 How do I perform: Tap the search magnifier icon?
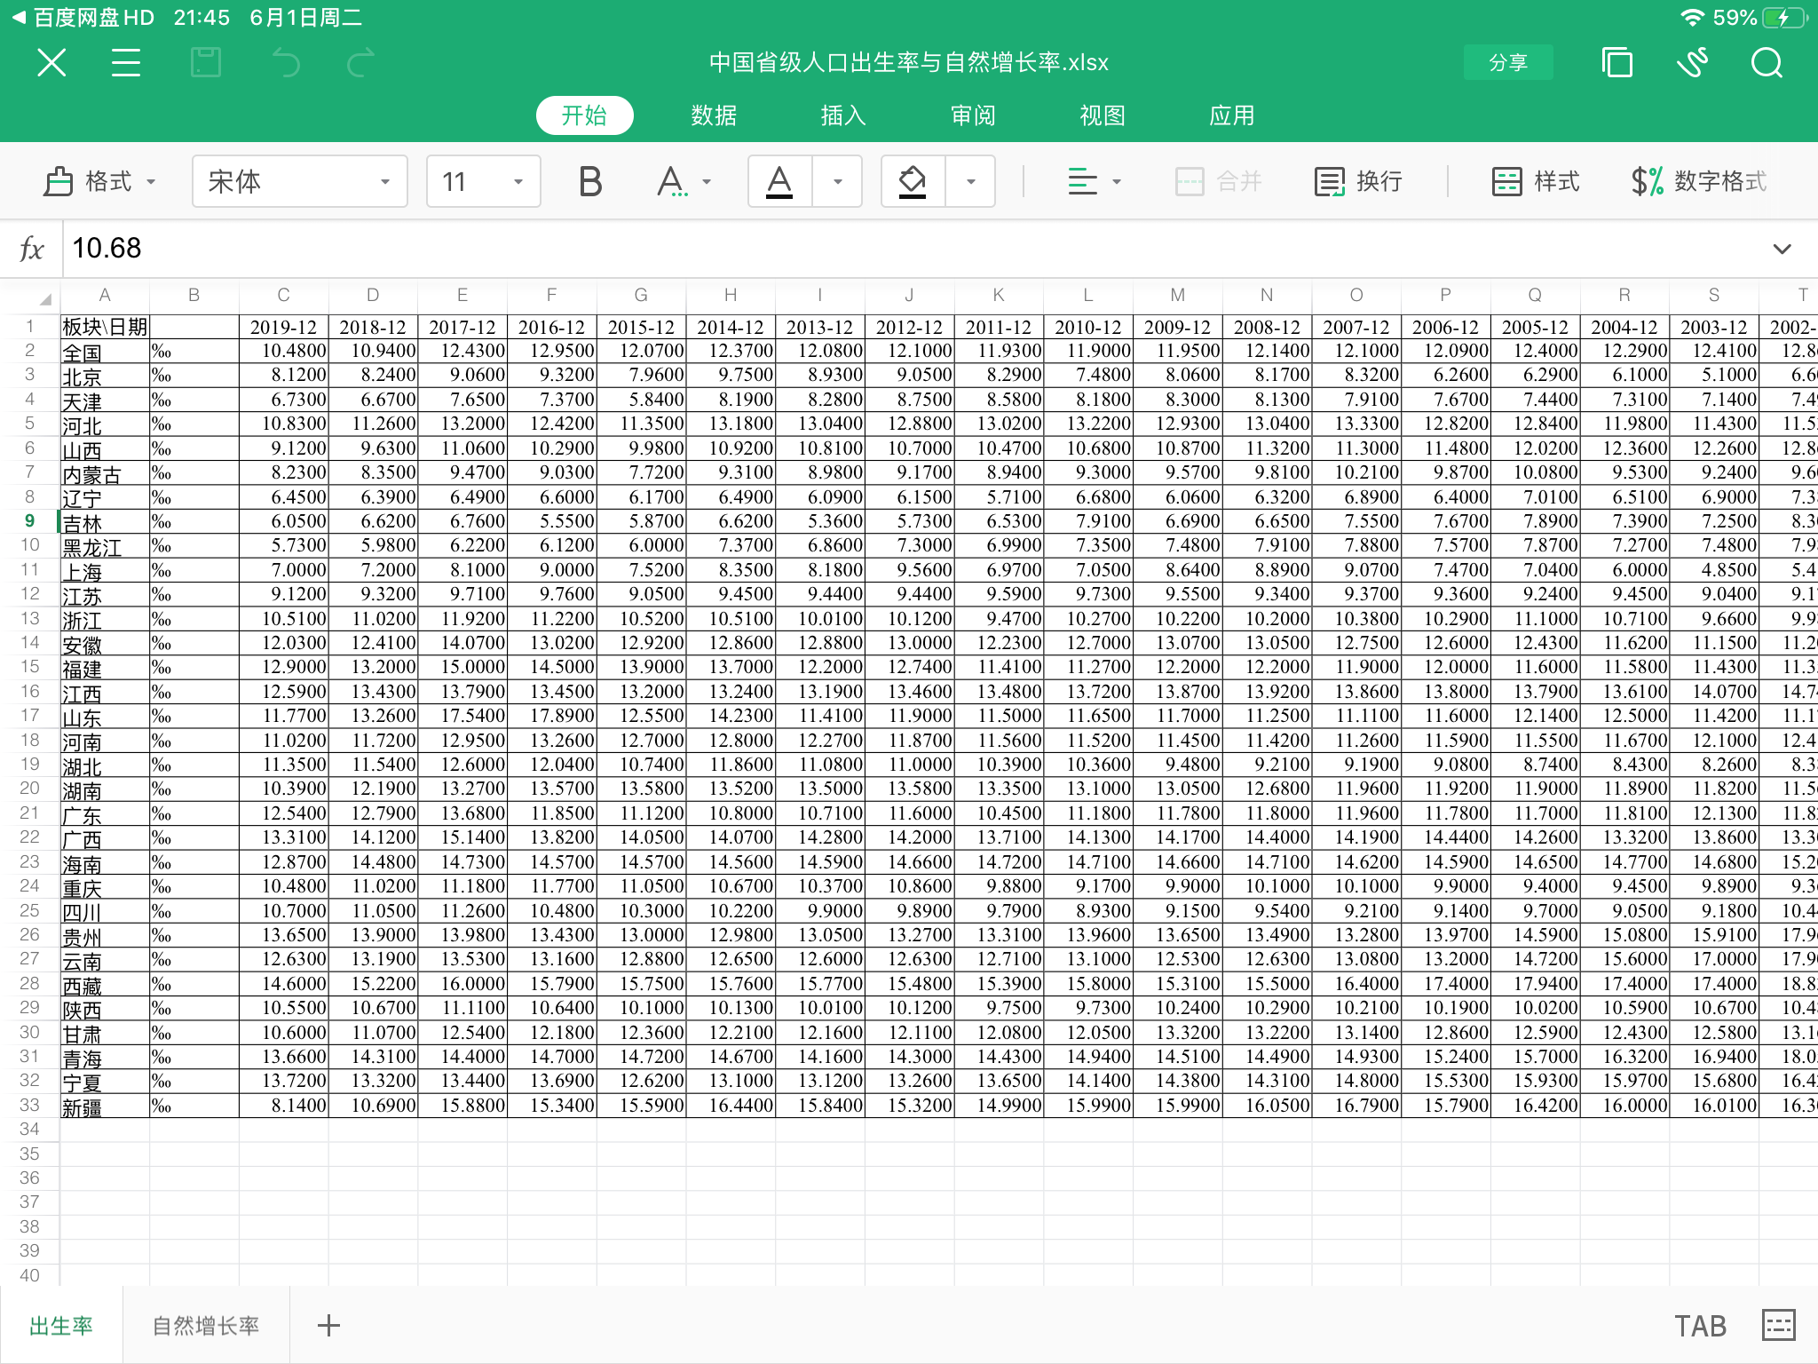click(x=1767, y=63)
